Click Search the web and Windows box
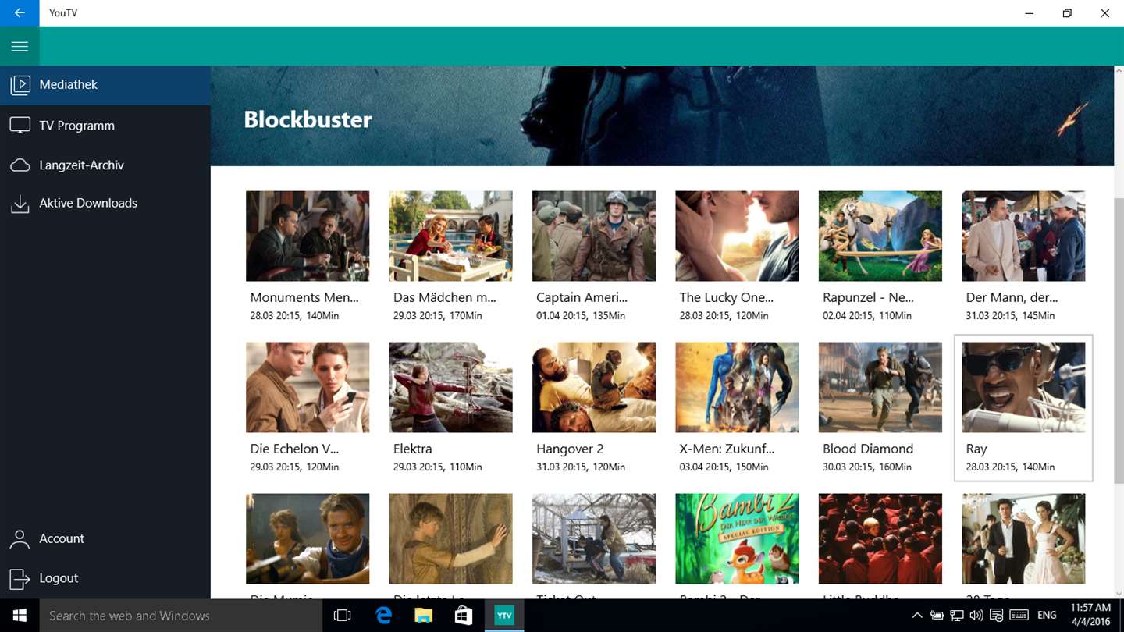This screenshot has width=1124, height=632. pos(180,616)
